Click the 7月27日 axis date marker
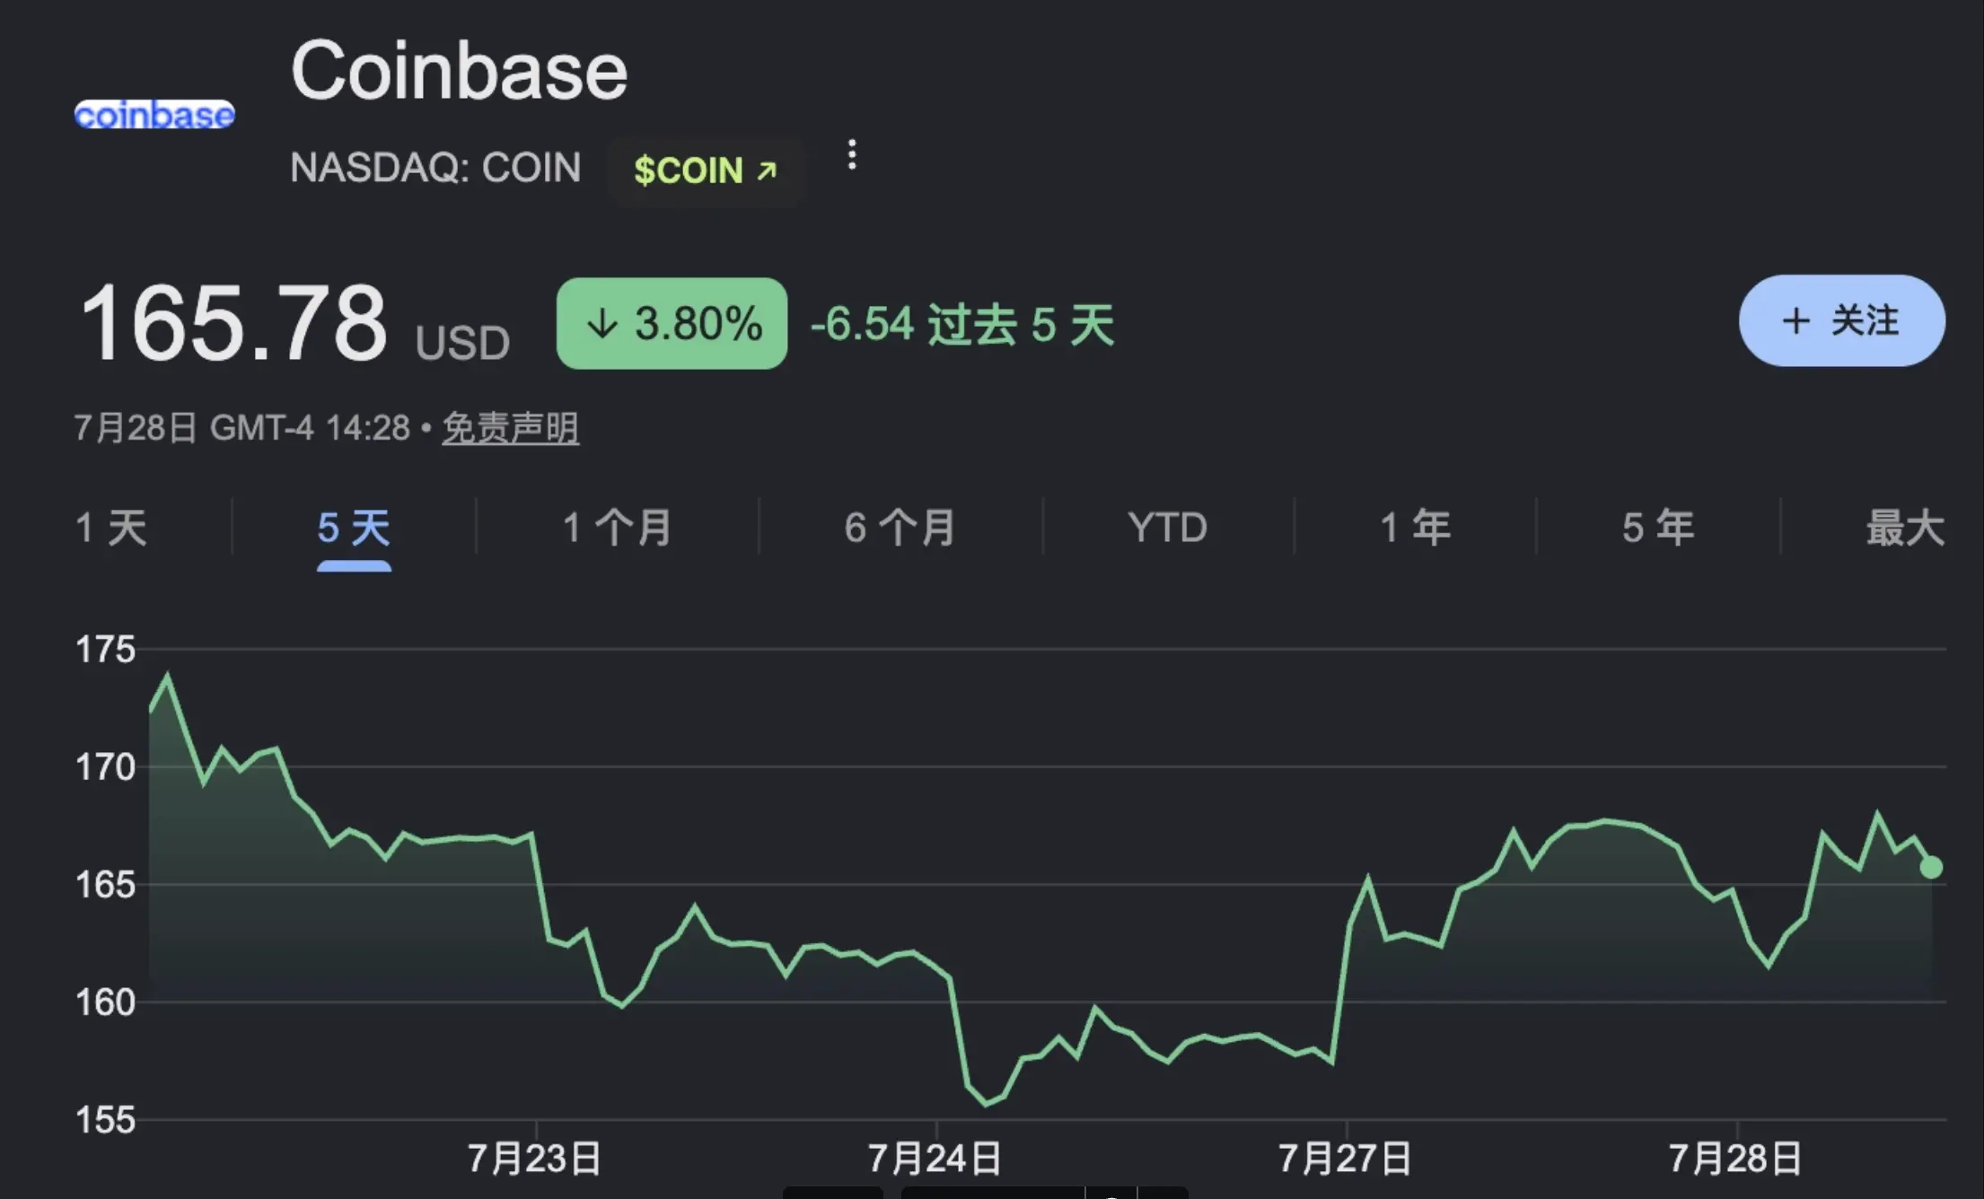Viewport: 1984px width, 1199px height. (x=1345, y=1159)
